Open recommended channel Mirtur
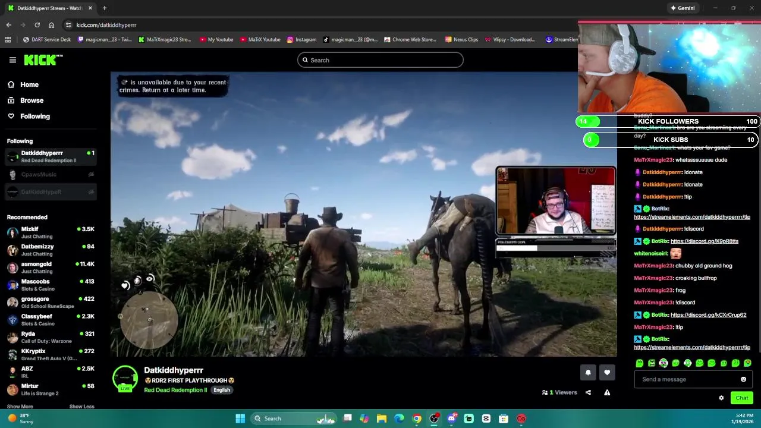Viewport: 761px width, 428px height. pyautogui.click(x=51, y=389)
